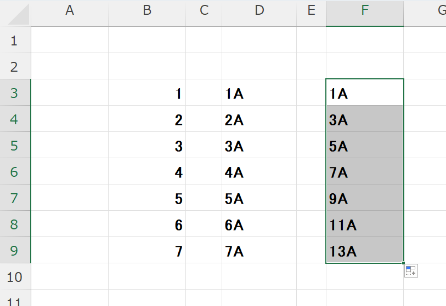Select the row 10 header
The image size is (446, 306).
point(15,277)
